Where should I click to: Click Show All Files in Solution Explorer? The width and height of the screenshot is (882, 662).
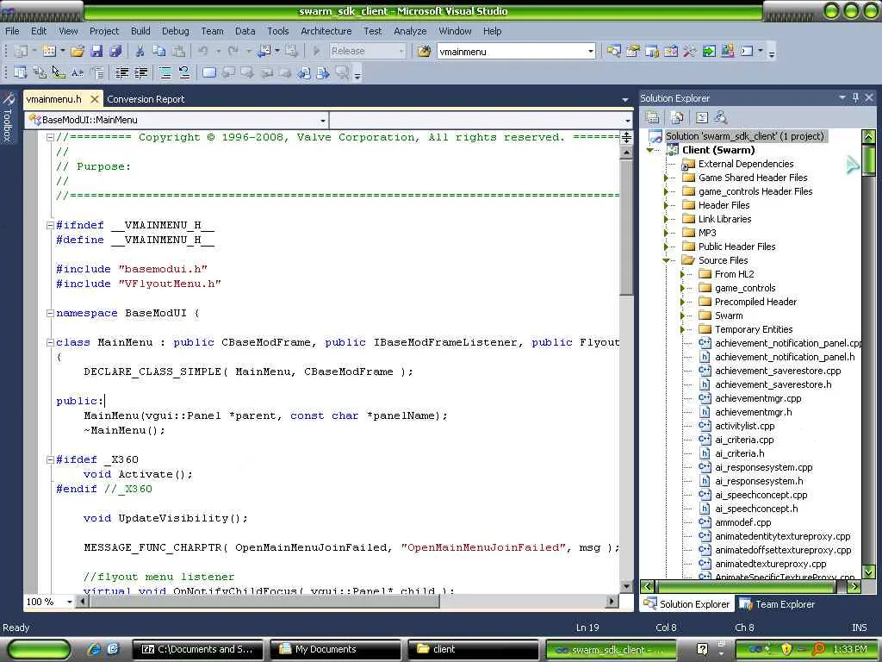click(x=677, y=117)
